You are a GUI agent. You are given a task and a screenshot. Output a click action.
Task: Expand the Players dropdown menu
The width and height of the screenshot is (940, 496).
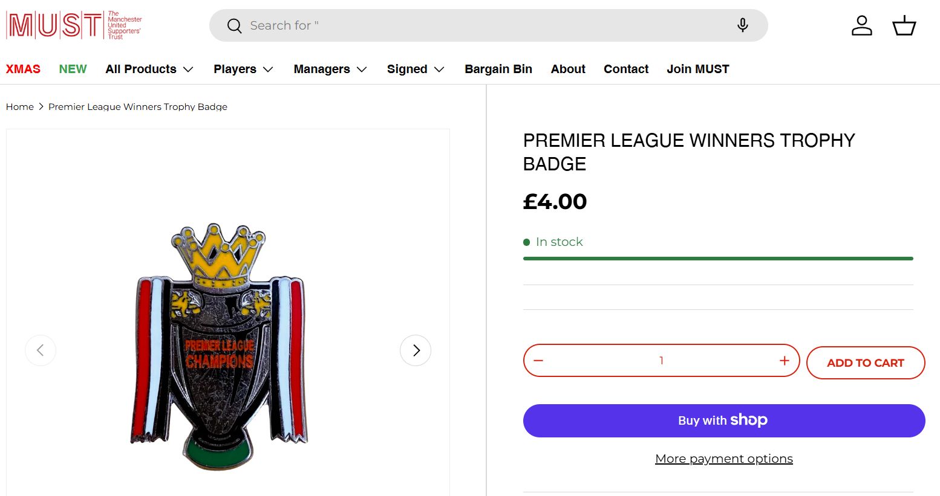pyautogui.click(x=243, y=69)
